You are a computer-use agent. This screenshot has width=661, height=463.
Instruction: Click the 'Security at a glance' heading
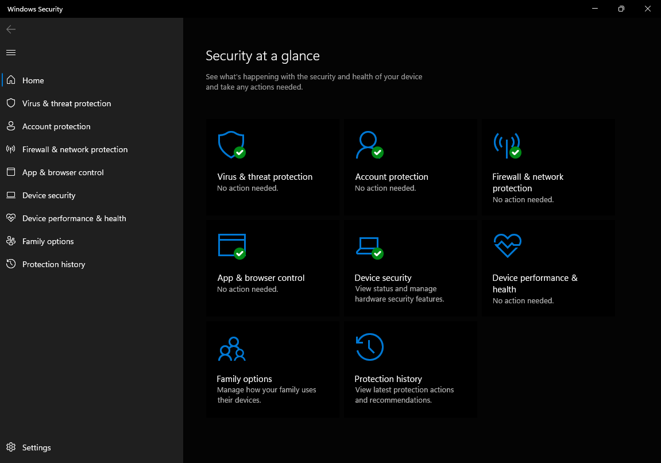pos(262,56)
